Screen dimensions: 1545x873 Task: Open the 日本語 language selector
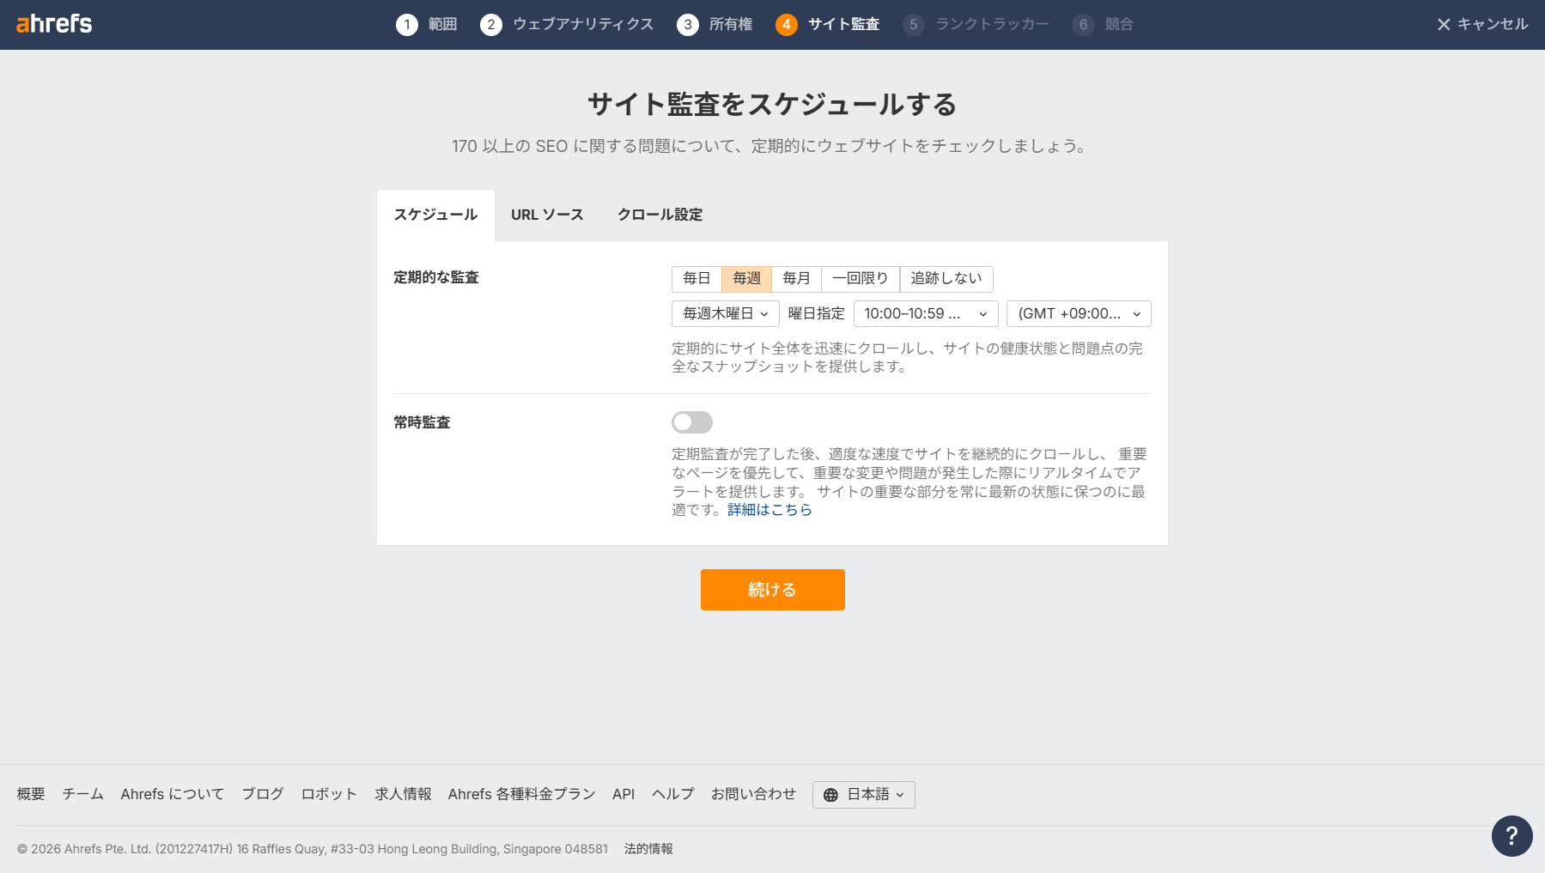coord(863,794)
